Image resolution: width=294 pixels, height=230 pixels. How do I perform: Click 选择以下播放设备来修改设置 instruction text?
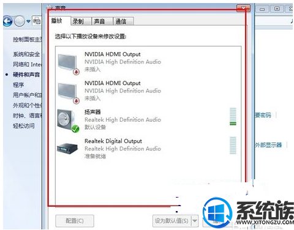[x=91, y=37]
